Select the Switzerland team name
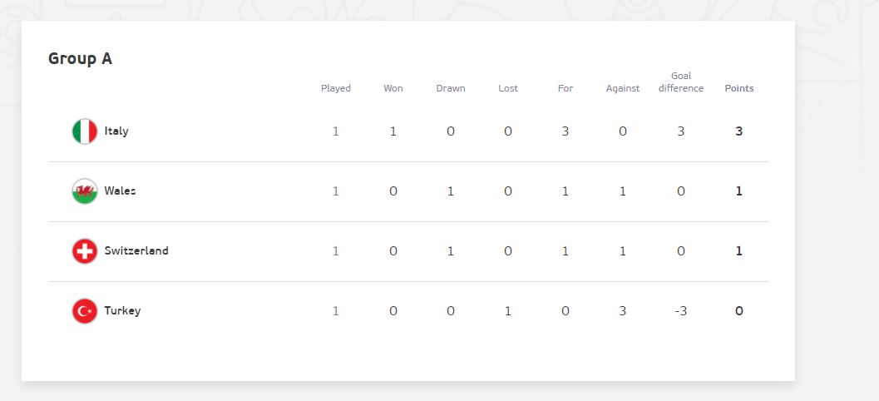Viewport: 879px width, 401px height. (x=136, y=251)
